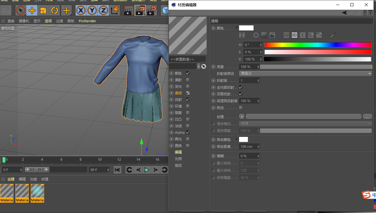376x213 pixels.
Task: Select the 指定 page in material editor
Action: (178, 165)
